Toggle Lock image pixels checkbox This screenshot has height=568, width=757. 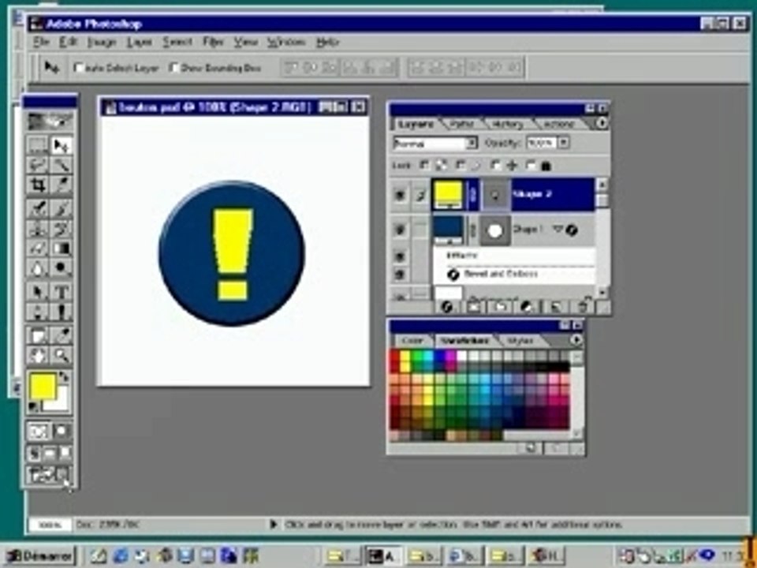tap(461, 166)
